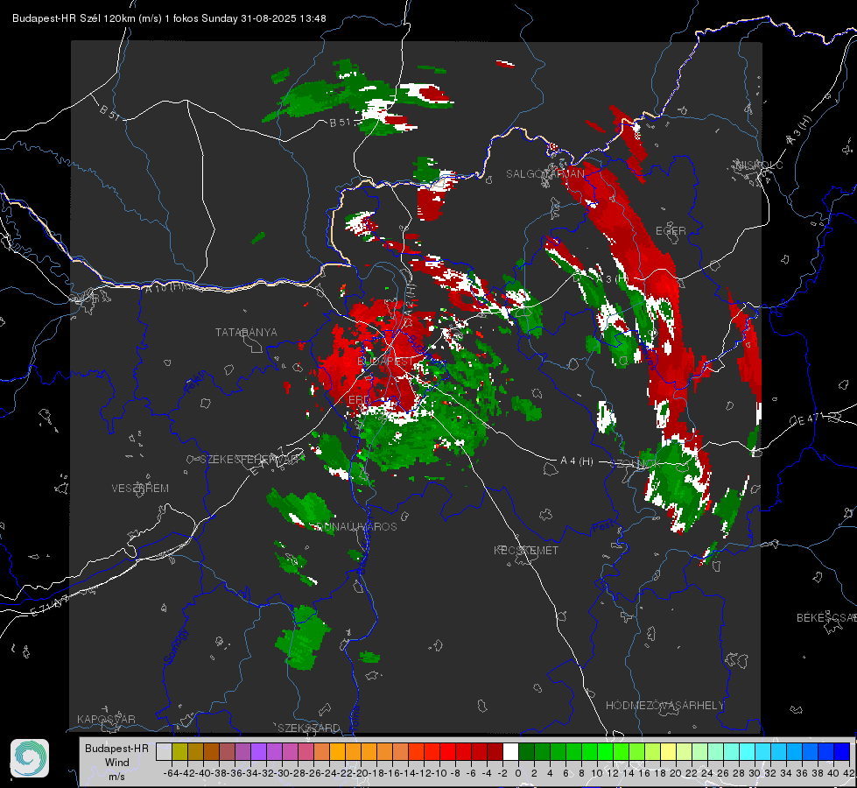857x788 pixels.
Task: Select the VESZPRÉM city label
Action: (140, 488)
